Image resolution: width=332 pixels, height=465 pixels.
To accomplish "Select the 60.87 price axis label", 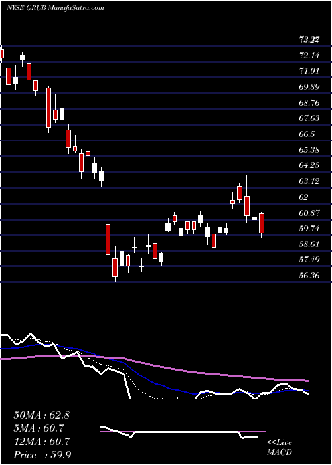I will click(x=309, y=213).
